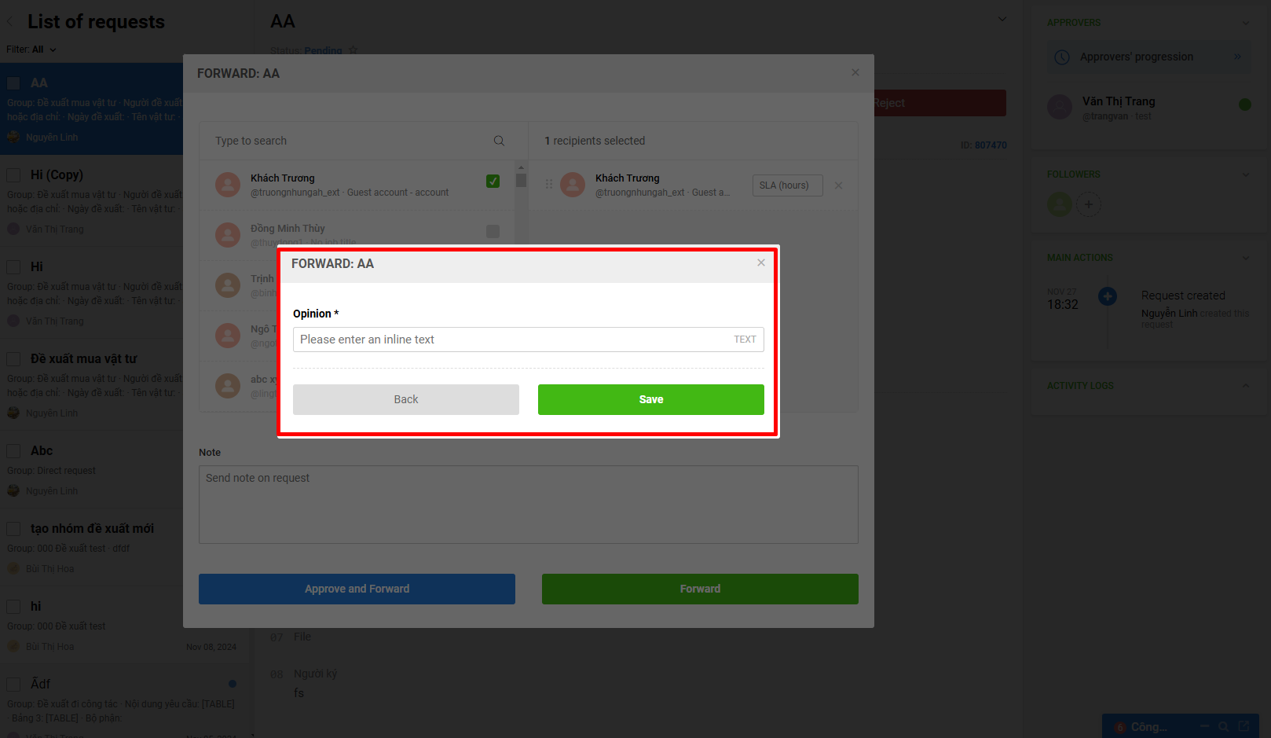Click the recipient search magnifier icon

pos(499,141)
